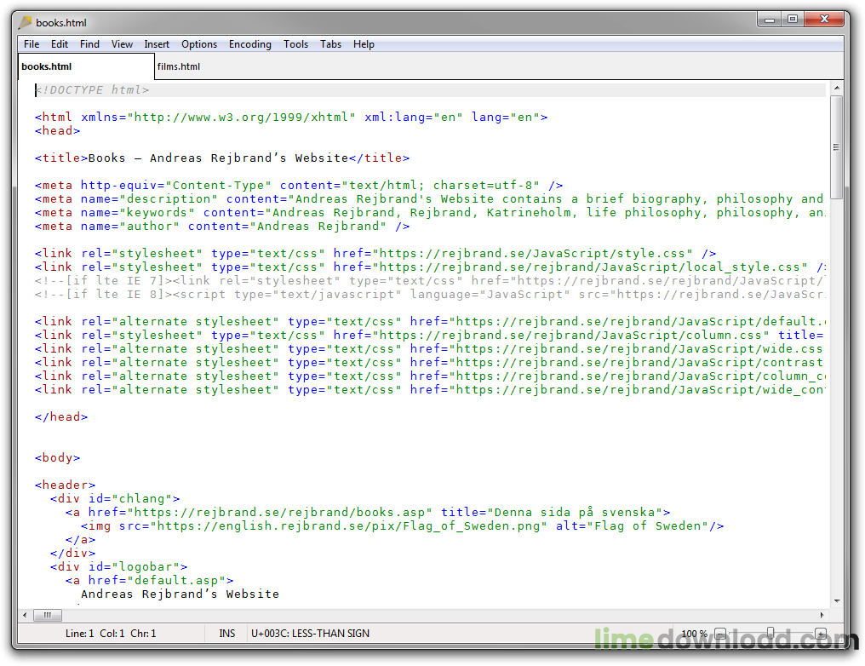Open the Options menu
Viewport: 865px width, 666px height.
pyautogui.click(x=199, y=44)
